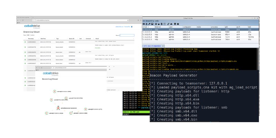Sort sessions by listener column
The height and width of the screenshot is (138, 276).
[161, 27]
